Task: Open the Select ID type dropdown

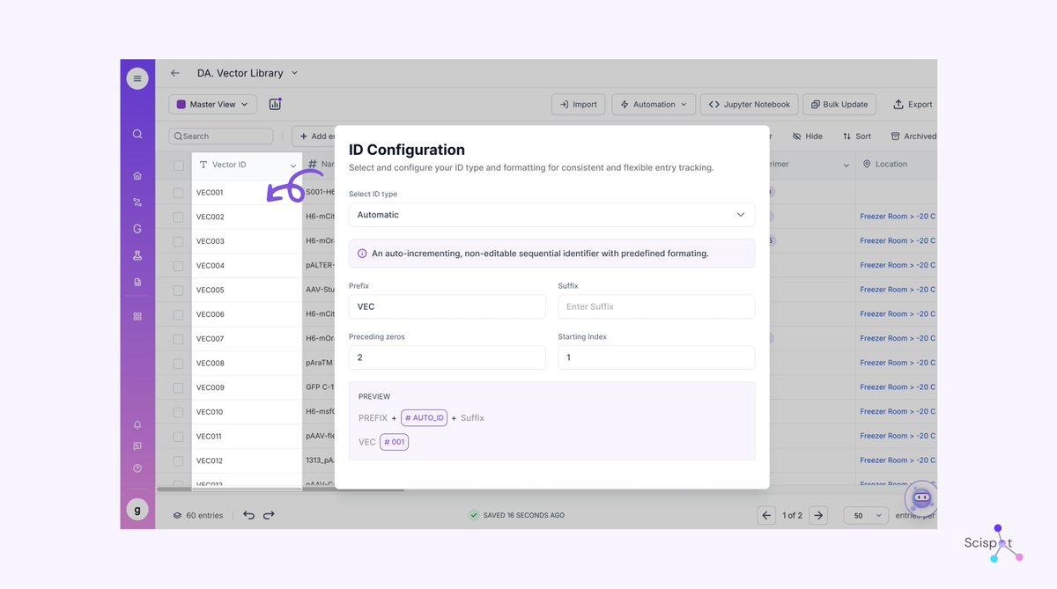Action: tap(551, 214)
